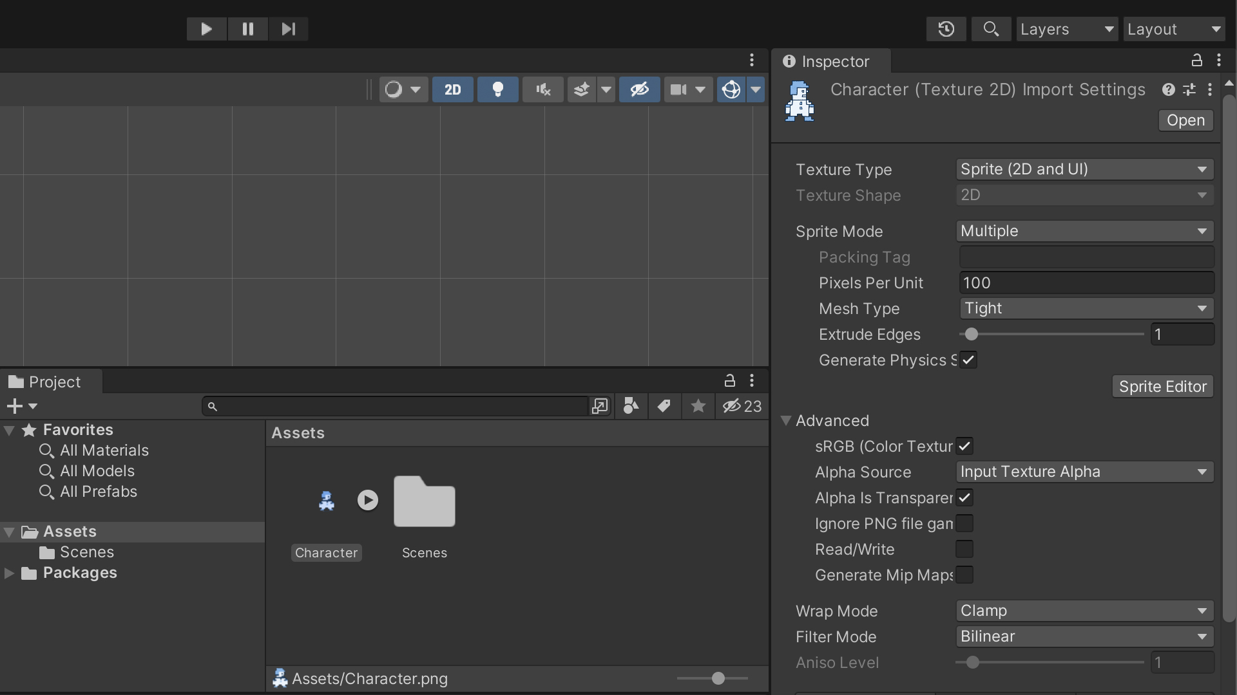The image size is (1237, 695).
Task: Open the Inspector panel options menu
Action: 1219,60
